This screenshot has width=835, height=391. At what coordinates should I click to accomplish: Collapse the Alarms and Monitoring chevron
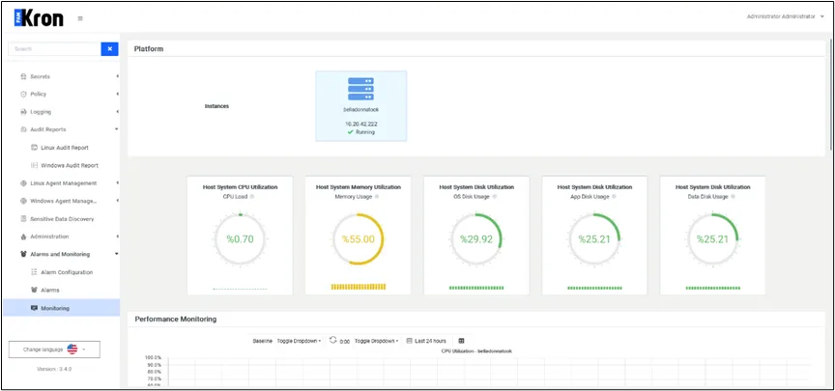click(x=117, y=254)
